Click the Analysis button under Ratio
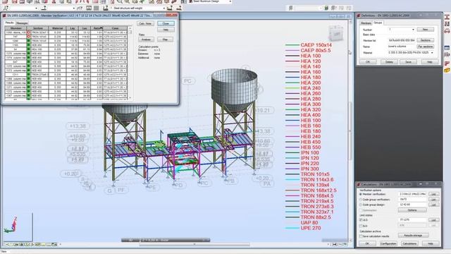The height and width of the screenshot is (254, 451). pos(146,40)
